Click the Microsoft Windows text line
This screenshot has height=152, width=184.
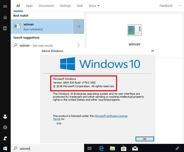[x=64, y=79]
